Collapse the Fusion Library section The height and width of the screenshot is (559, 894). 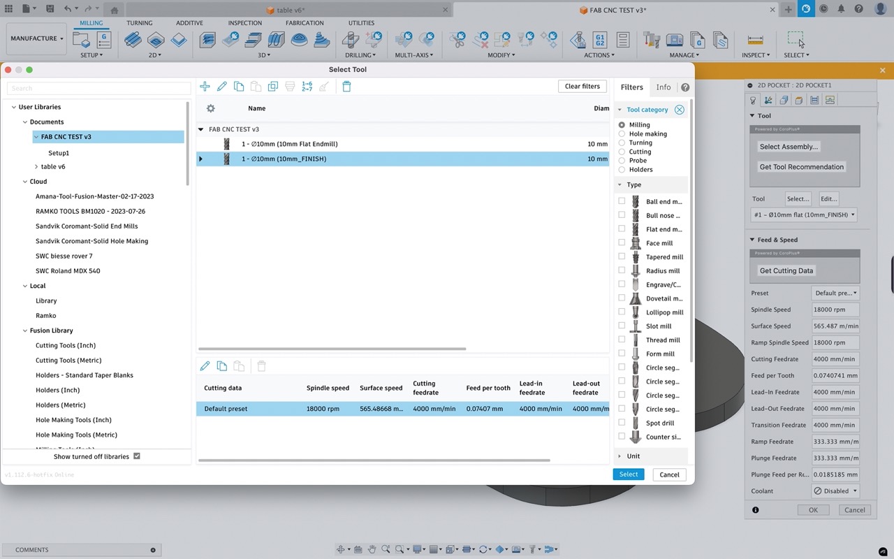24,331
